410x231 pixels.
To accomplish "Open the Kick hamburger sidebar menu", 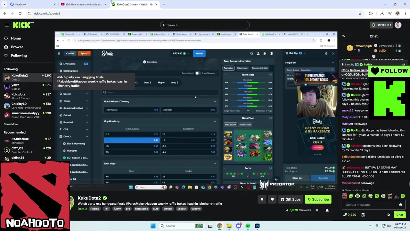I will (7, 25).
